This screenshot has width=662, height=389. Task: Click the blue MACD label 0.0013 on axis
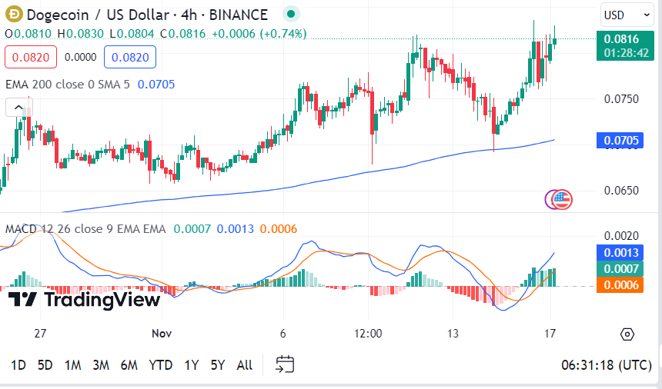(x=620, y=252)
